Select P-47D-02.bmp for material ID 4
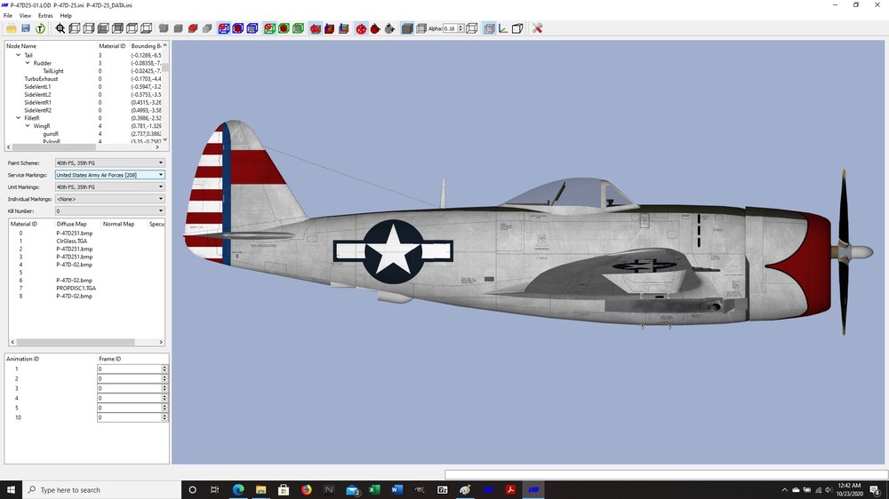The height and width of the screenshot is (499, 889). (x=75, y=265)
